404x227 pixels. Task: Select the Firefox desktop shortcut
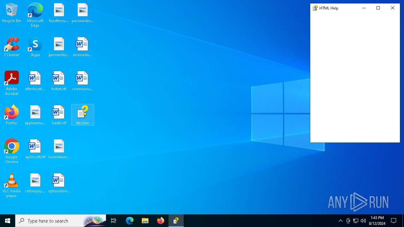click(x=12, y=115)
